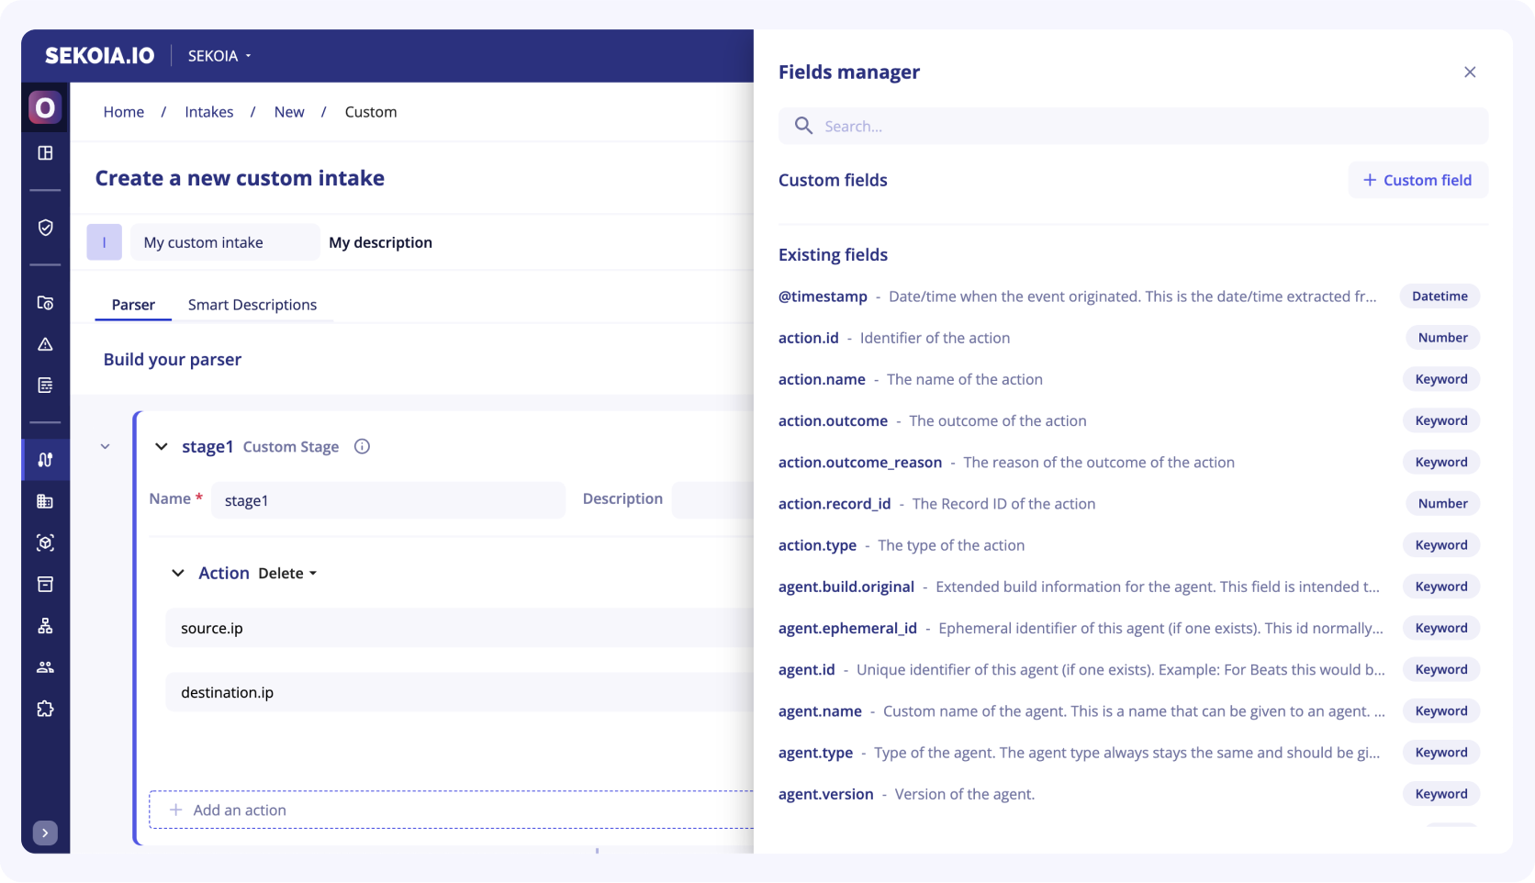Open the Intakes breadcrumb link

208,111
